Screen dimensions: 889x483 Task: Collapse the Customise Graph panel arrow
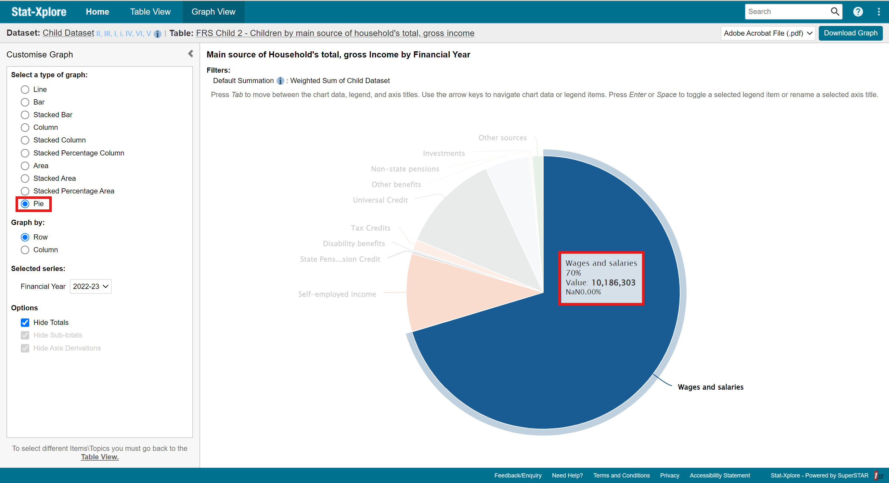click(x=190, y=54)
